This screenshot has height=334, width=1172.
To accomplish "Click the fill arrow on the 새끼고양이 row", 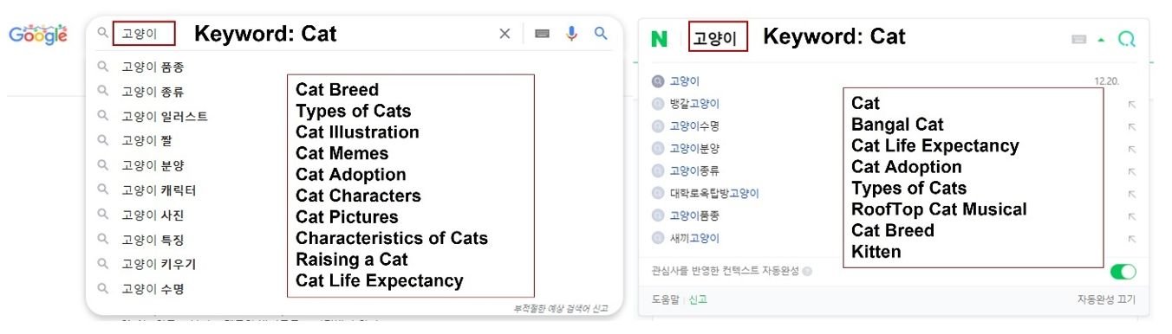I will coord(1131,239).
